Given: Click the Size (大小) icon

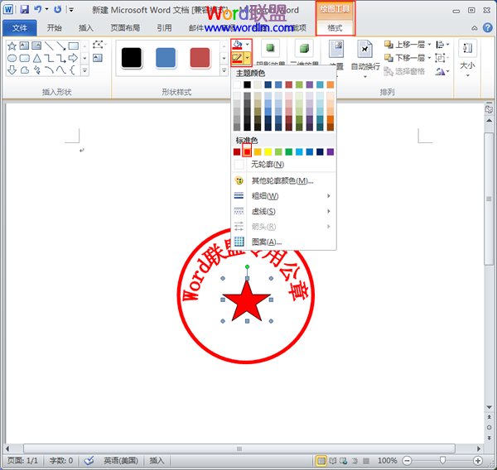Looking at the screenshot, I should [x=467, y=48].
